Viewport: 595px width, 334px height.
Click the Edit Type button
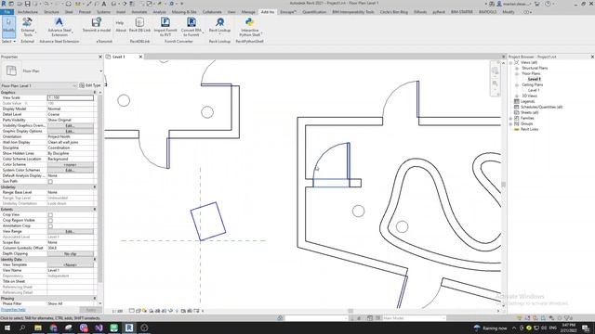[90, 85]
